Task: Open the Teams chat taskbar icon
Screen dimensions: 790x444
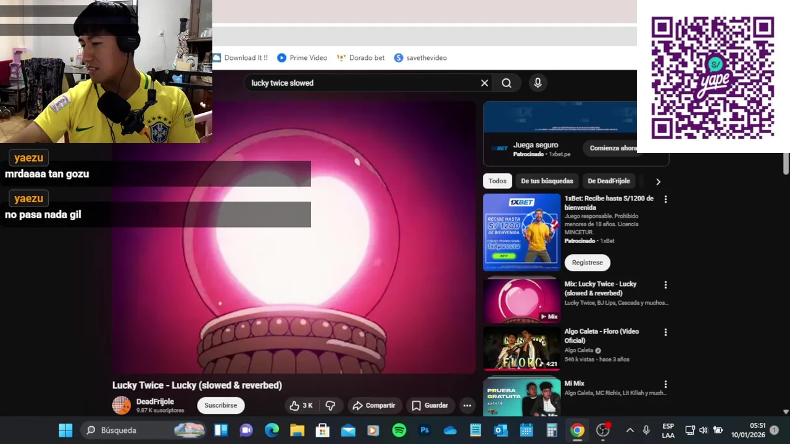Action: [x=246, y=430]
